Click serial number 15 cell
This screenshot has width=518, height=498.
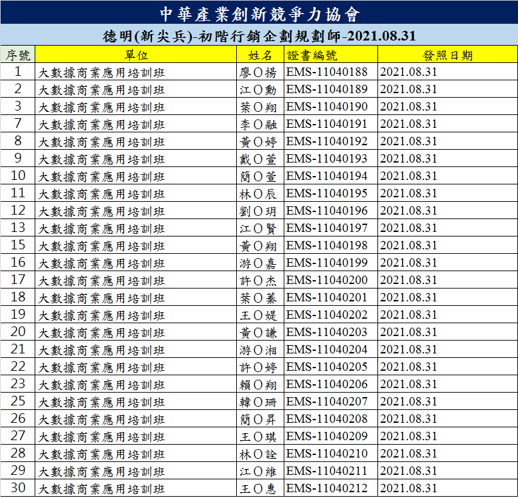pos(18,245)
